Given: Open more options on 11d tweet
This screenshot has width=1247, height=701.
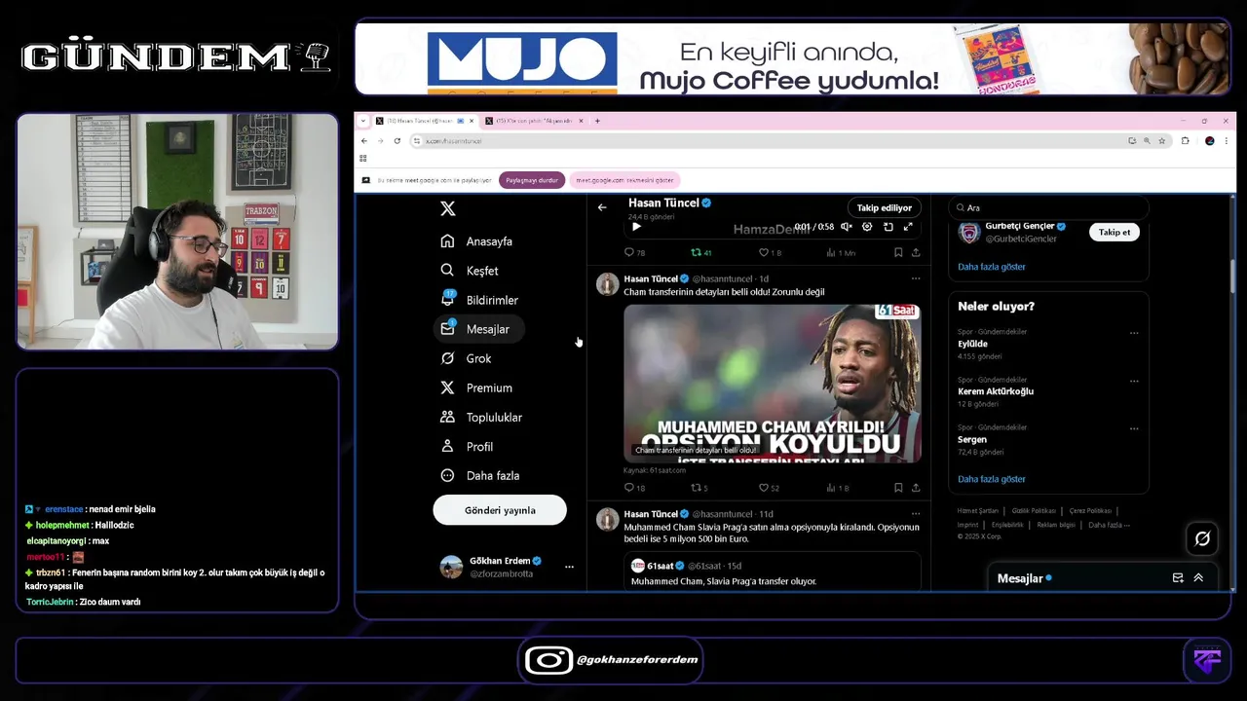Looking at the screenshot, I should [x=916, y=514].
